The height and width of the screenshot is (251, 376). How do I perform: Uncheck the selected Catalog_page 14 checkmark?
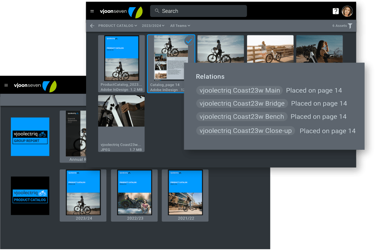click(x=189, y=41)
